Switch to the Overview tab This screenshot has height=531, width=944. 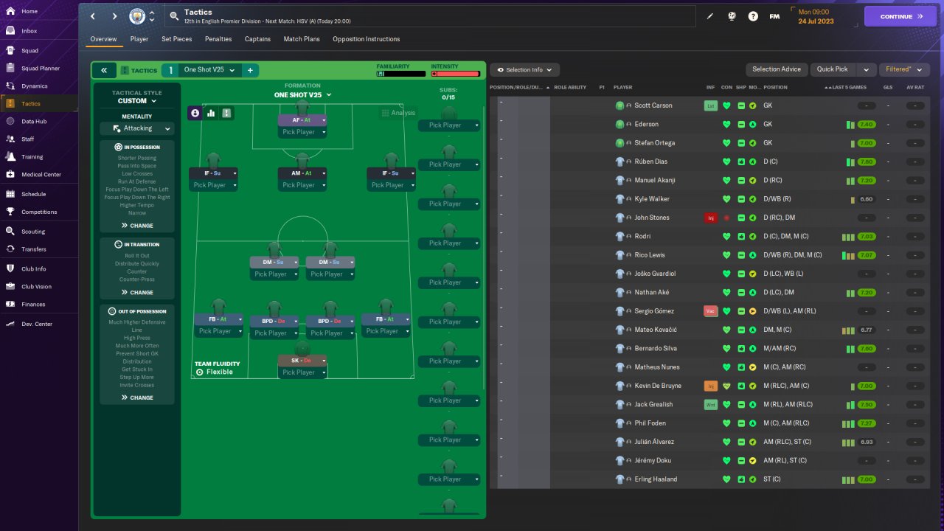[103, 39]
